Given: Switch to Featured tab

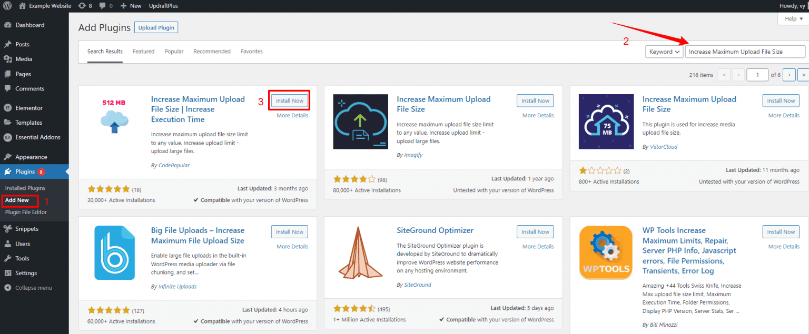Looking at the screenshot, I should tap(143, 52).
